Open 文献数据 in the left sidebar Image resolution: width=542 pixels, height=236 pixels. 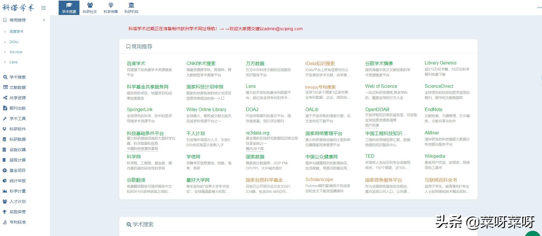(18, 87)
